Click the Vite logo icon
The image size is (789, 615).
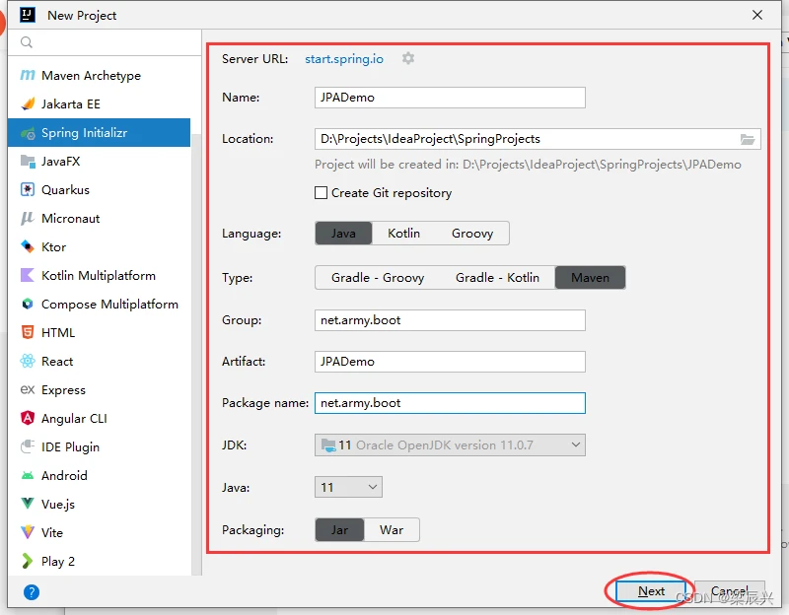click(28, 532)
